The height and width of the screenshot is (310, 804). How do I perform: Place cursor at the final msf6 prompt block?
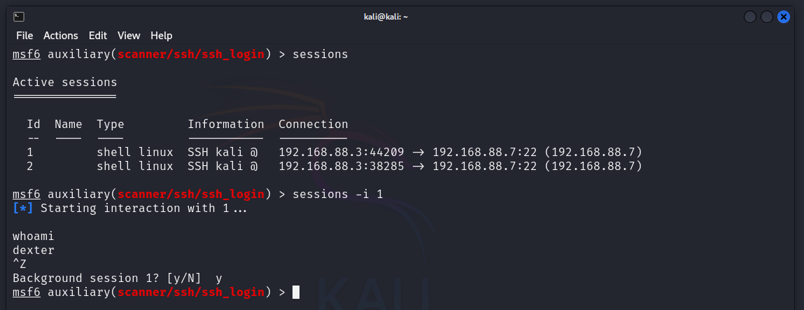click(x=296, y=292)
